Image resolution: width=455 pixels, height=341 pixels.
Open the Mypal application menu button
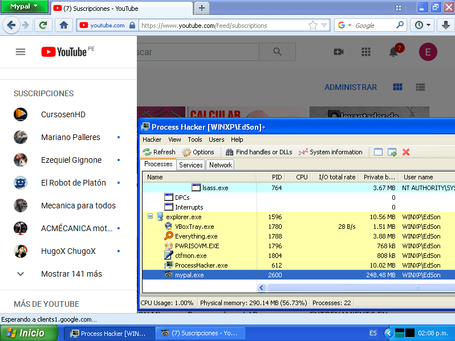pyautogui.click(x=24, y=6)
